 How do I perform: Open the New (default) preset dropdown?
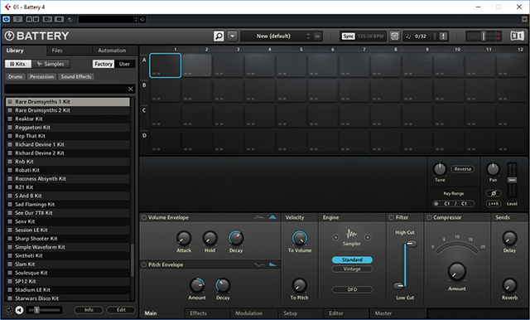[x=273, y=36]
